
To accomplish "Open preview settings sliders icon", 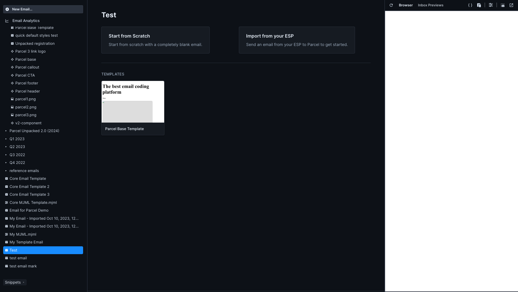I will (491, 5).
